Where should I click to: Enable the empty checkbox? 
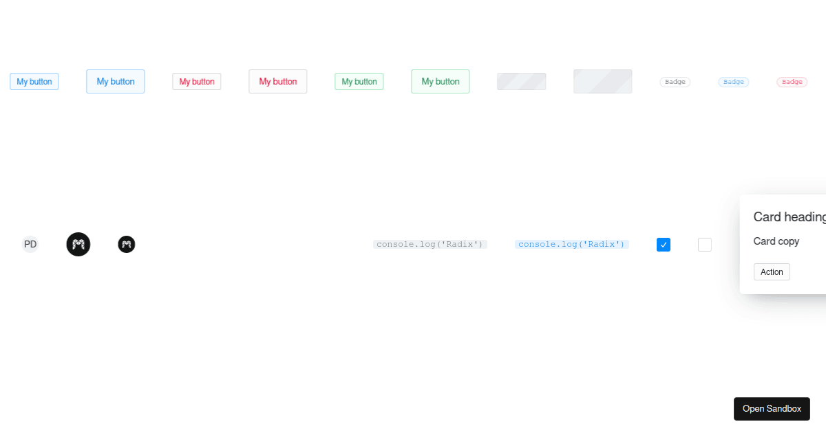click(x=704, y=244)
